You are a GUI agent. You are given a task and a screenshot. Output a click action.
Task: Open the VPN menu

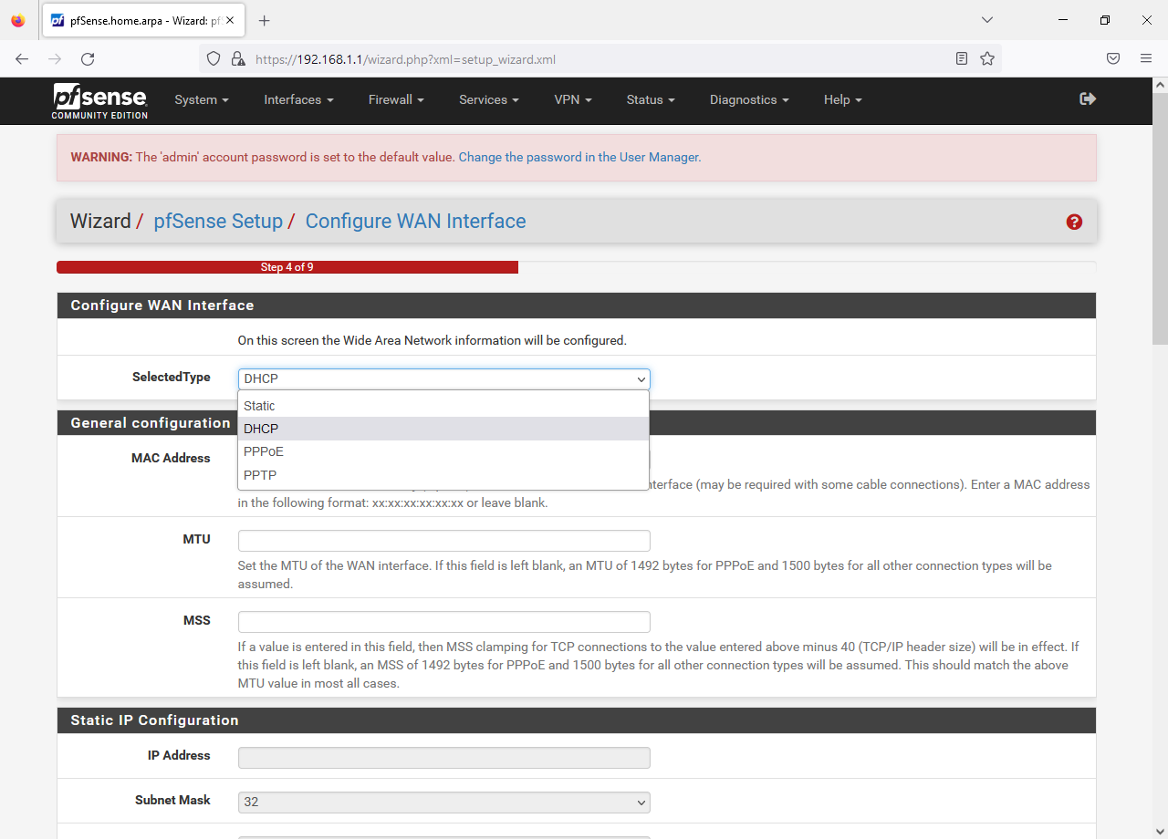point(573,99)
